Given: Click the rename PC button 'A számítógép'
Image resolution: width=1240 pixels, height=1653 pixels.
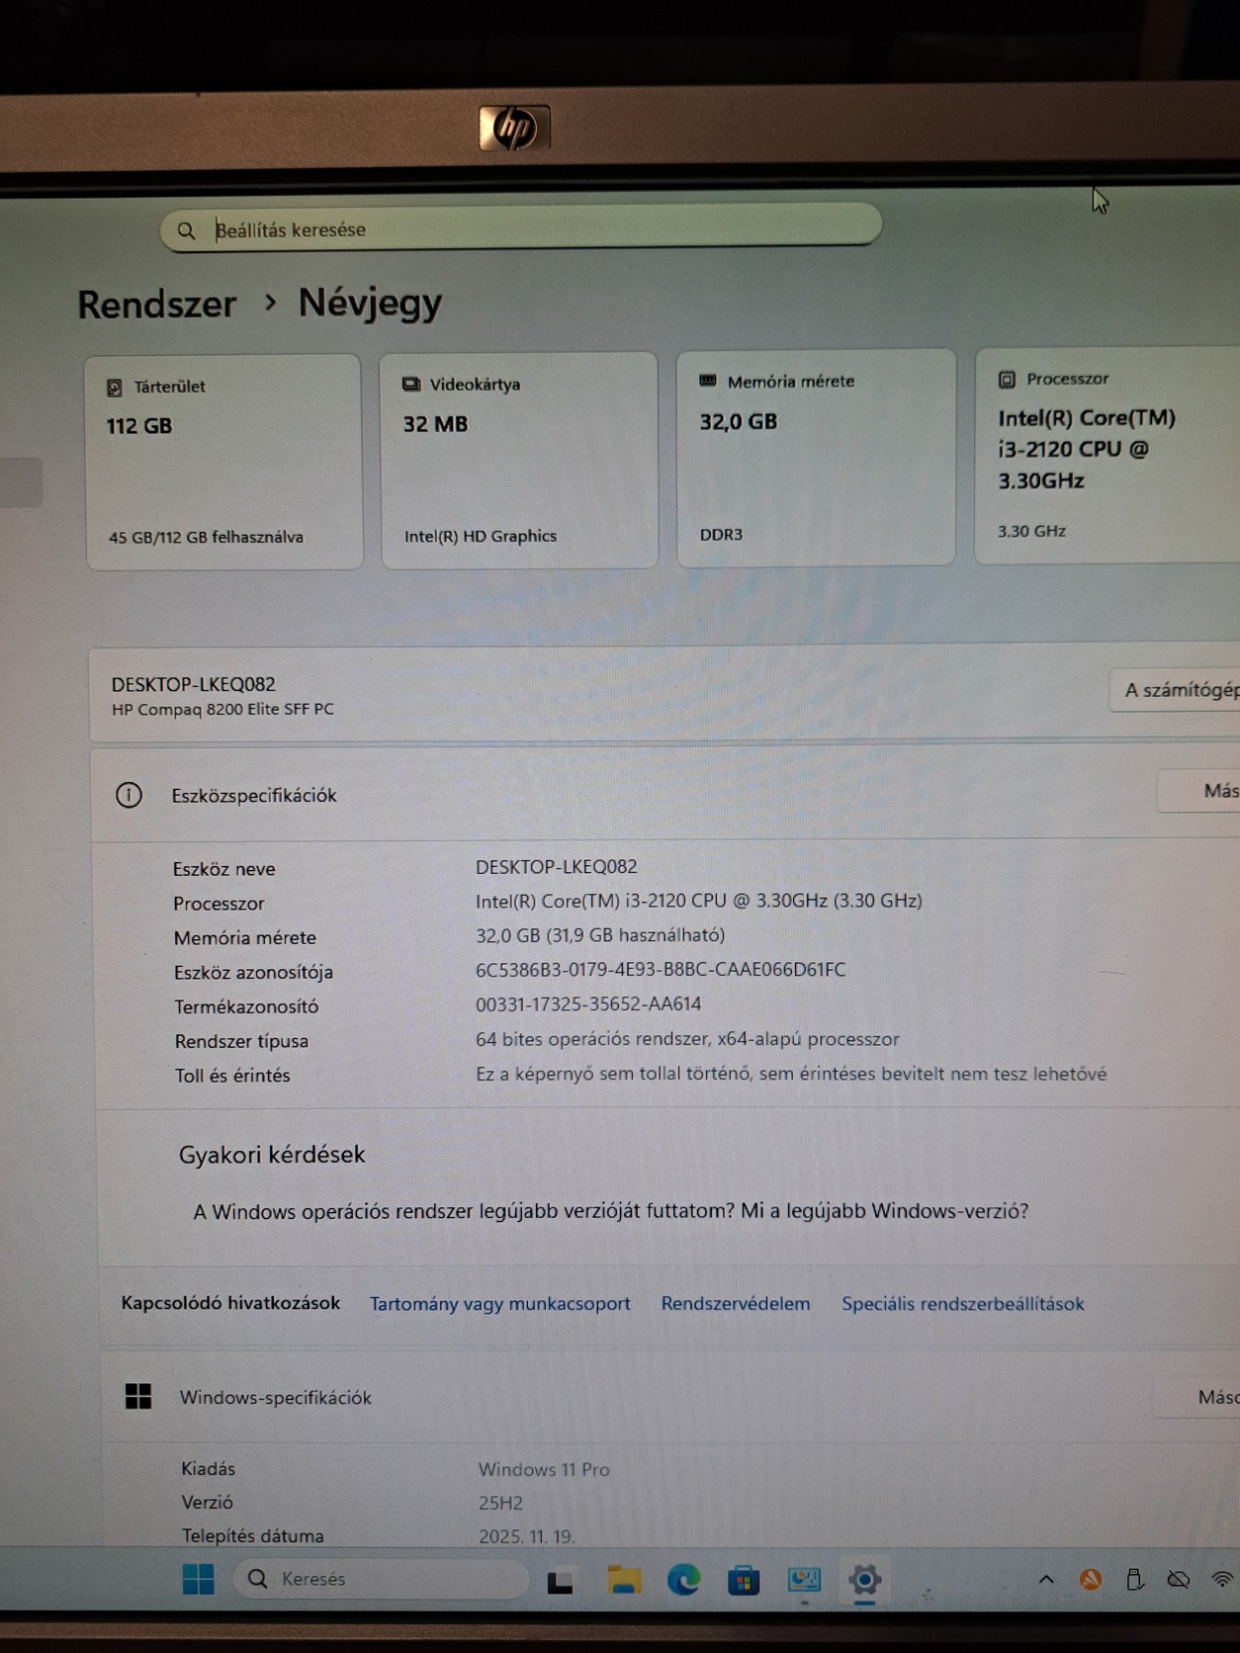Looking at the screenshot, I should point(1176,690).
